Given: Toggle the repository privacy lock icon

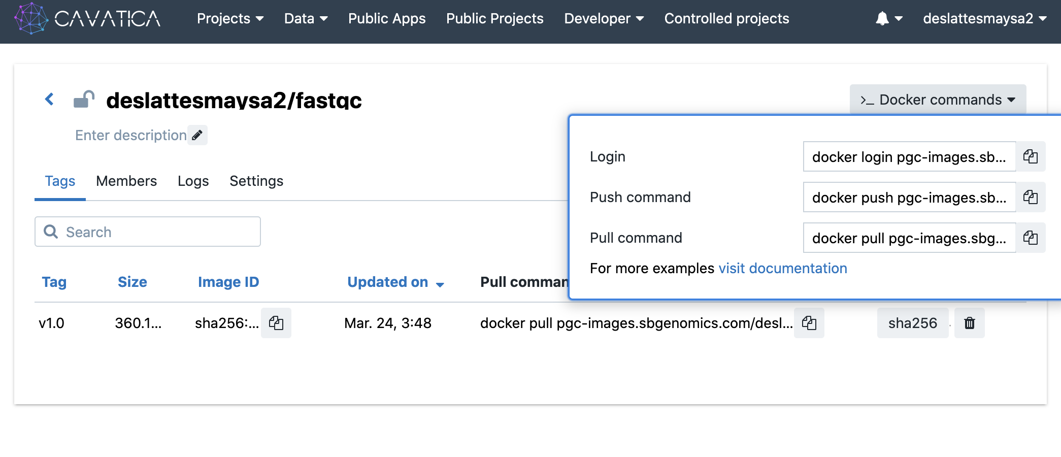Looking at the screenshot, I should click(84, 99).
